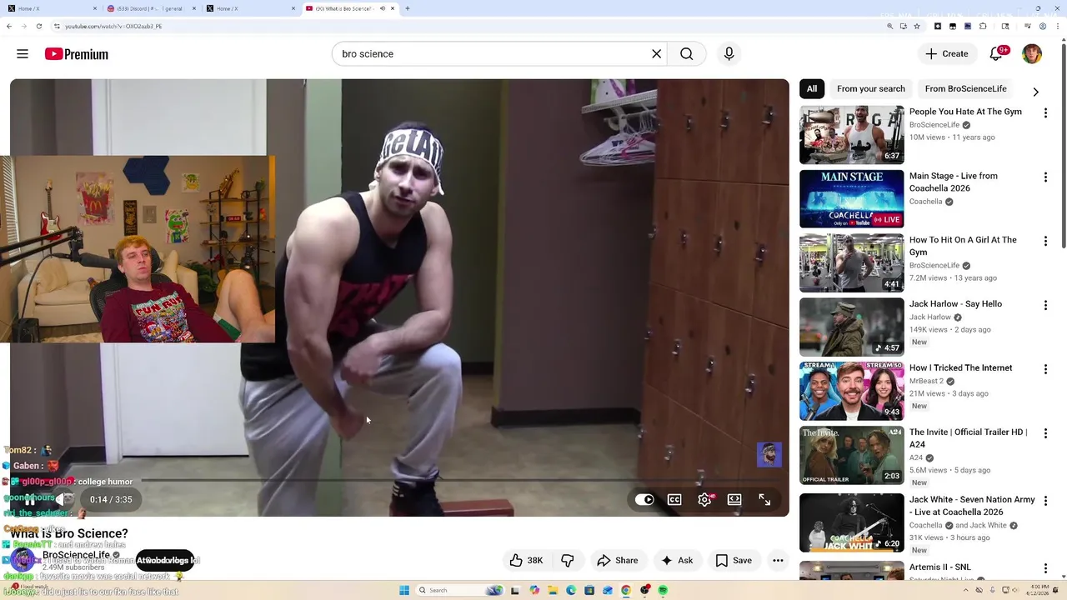Dislike the video
This screenshot has width=1067, height=600.
click(568, 561)
